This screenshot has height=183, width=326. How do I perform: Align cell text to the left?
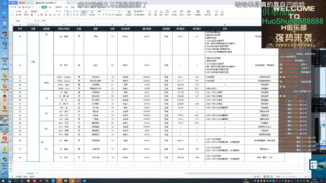64,14
